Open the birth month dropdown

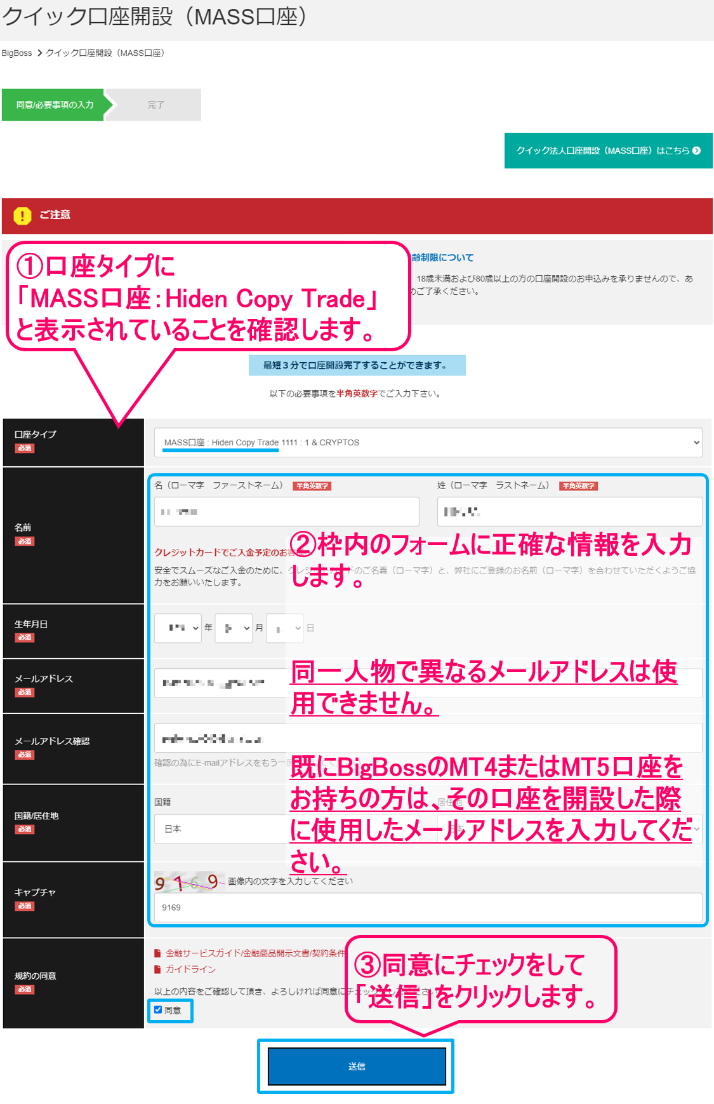click(234, 628)
